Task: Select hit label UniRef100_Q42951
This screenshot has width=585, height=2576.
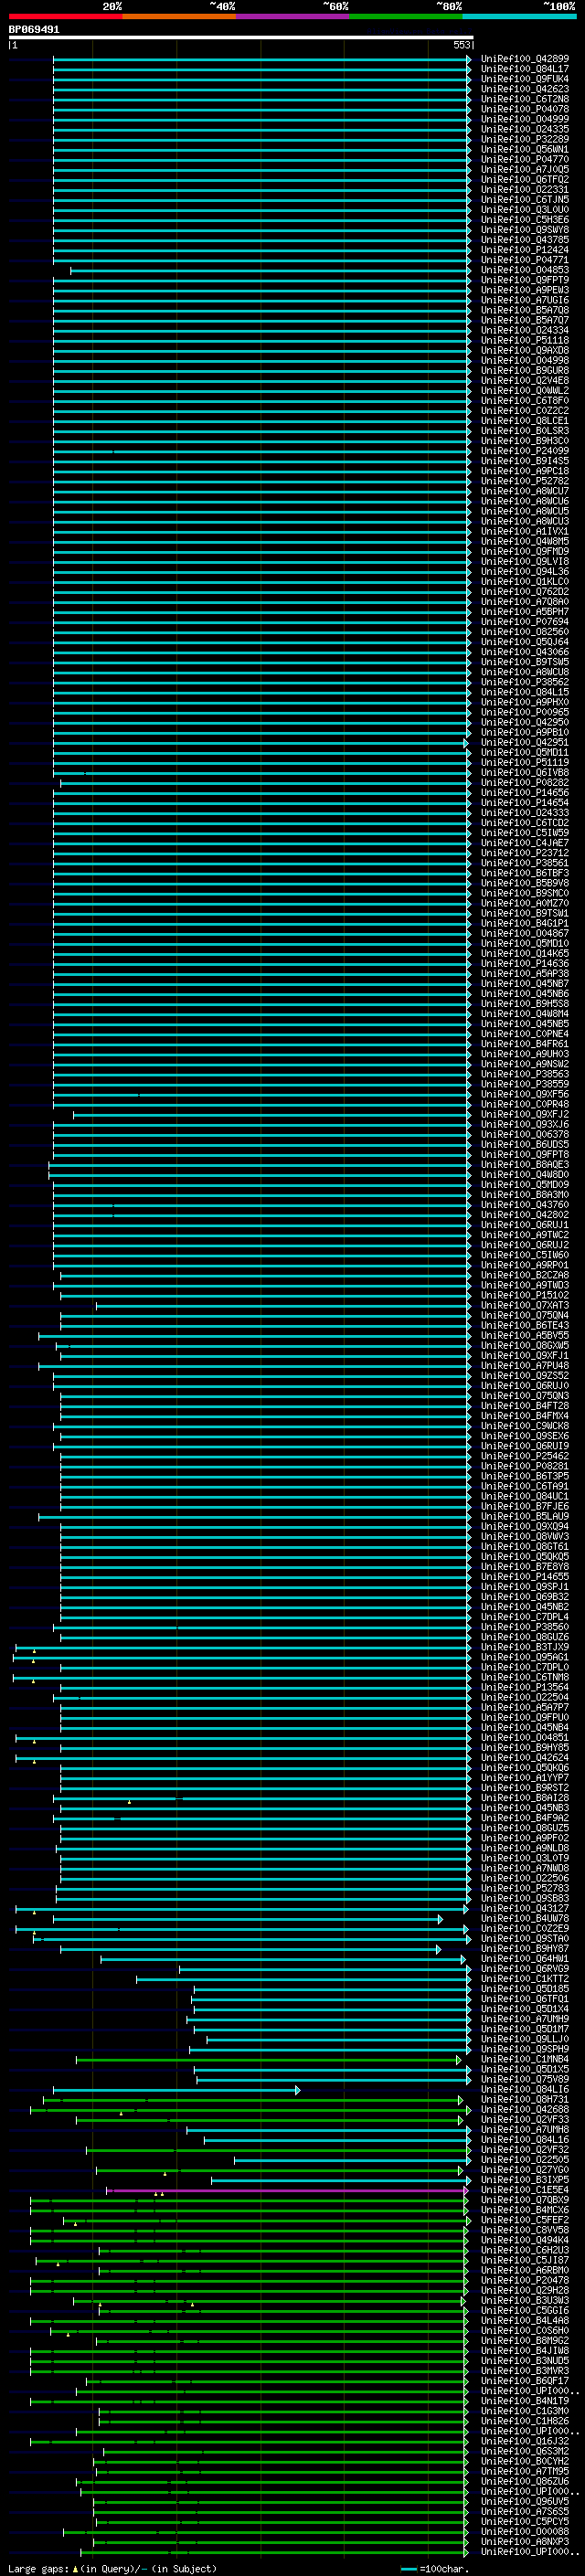Action: pyautogui.click(x=525, y=742)
